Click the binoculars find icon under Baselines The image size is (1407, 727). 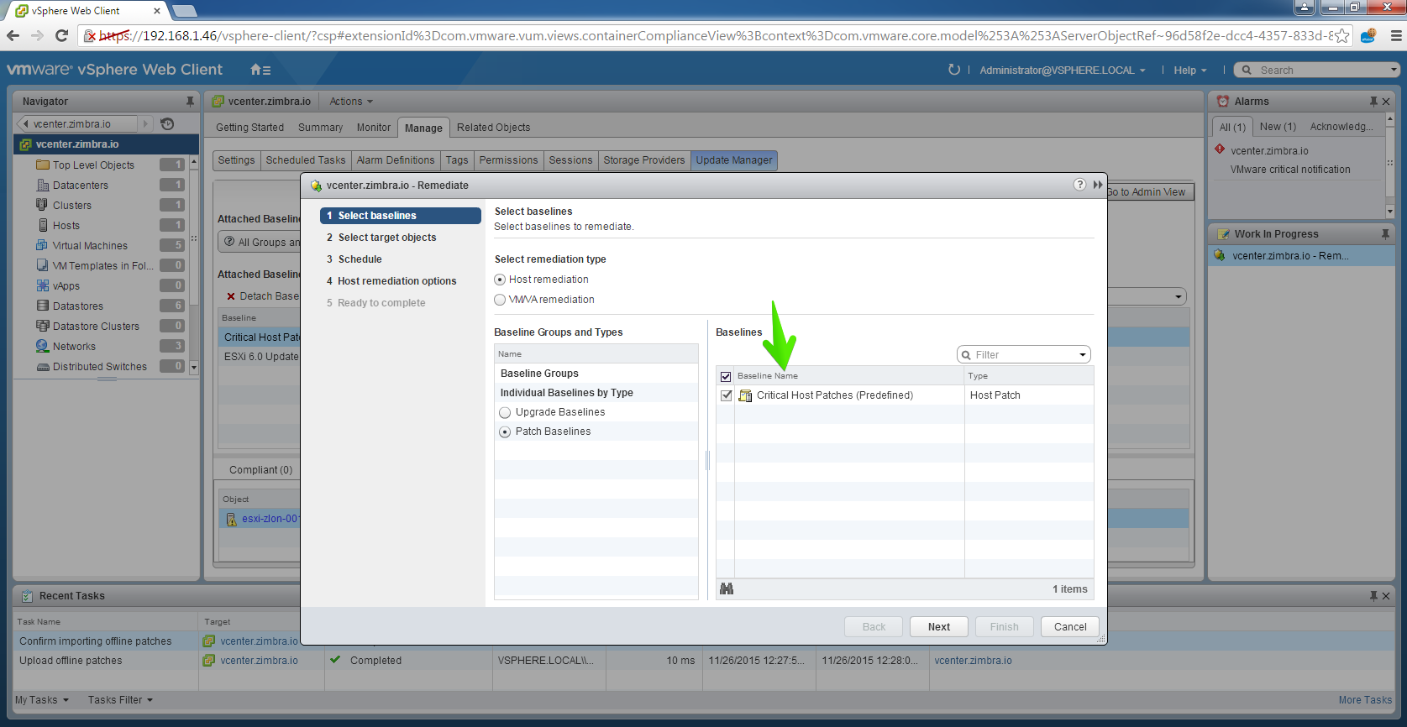tap(727, 588)
